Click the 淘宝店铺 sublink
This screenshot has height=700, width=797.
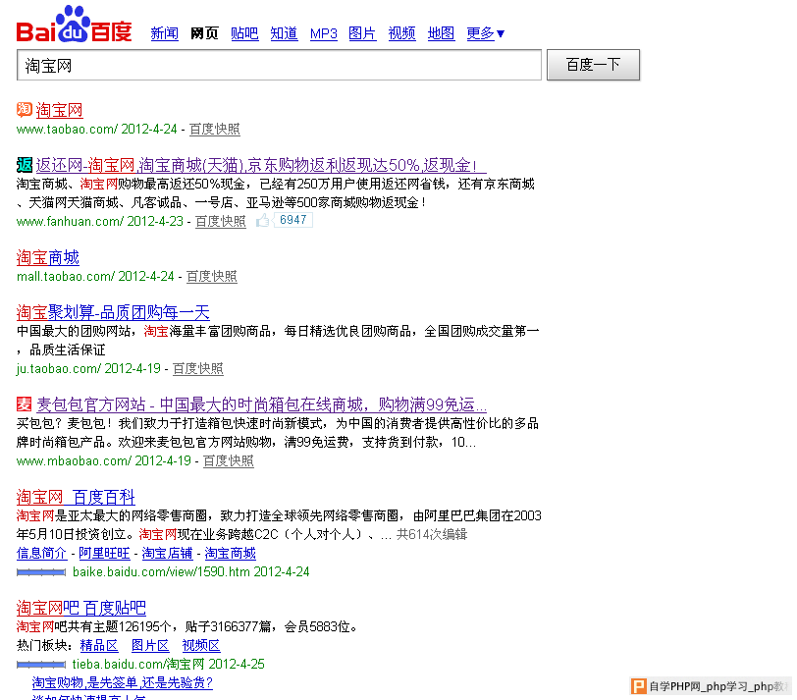point(167,553)
